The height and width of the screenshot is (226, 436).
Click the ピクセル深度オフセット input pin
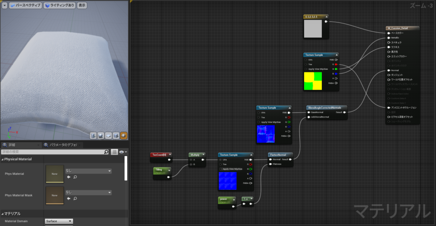click(x=389, y=117)
